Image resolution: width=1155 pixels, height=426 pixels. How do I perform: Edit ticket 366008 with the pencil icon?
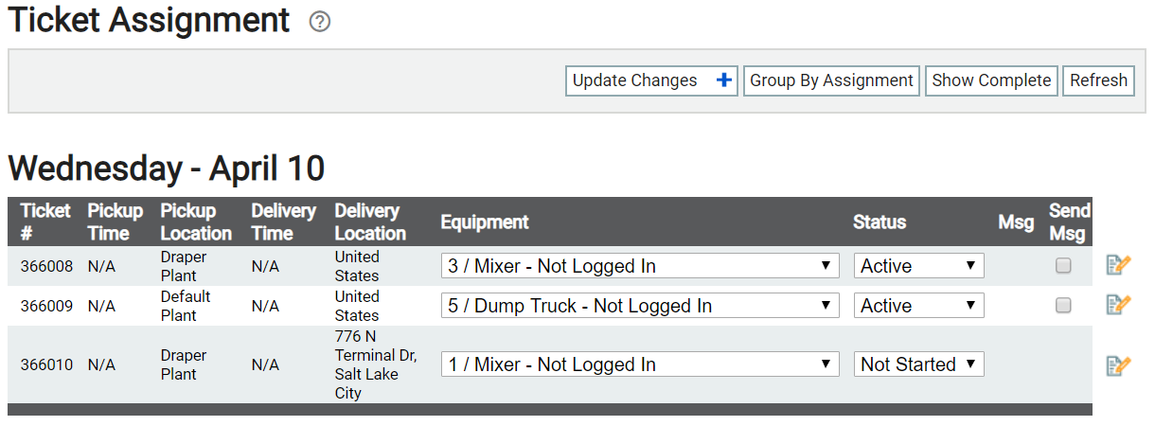1119,265
